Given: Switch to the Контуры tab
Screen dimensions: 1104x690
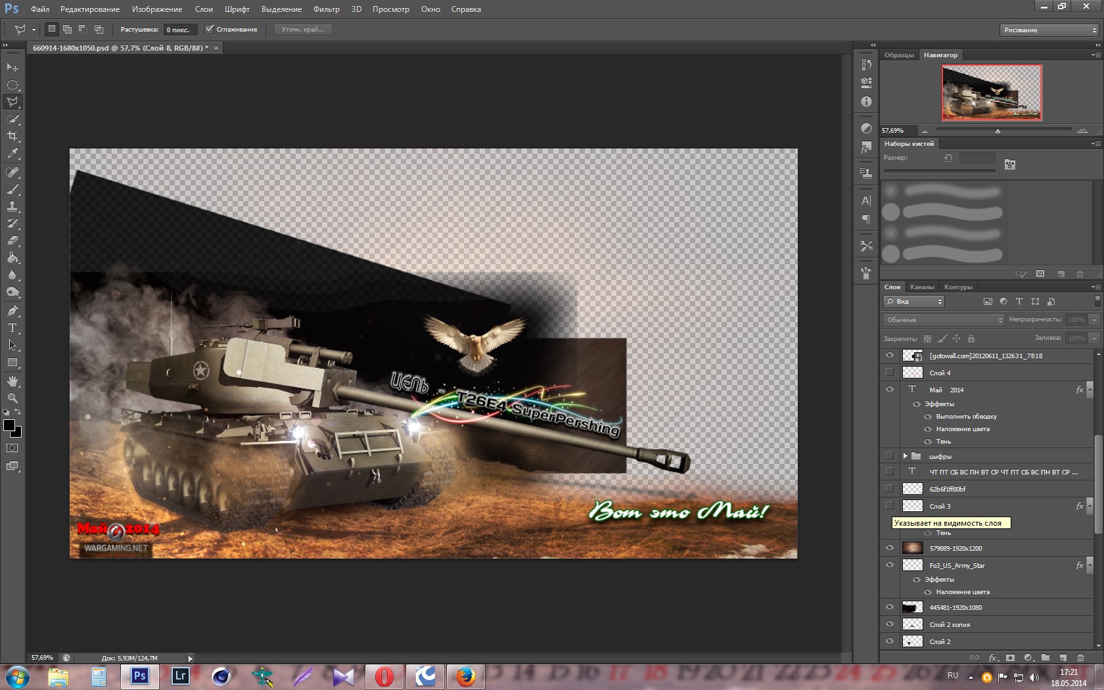Looking at the screenshot, I should (958, 287).
